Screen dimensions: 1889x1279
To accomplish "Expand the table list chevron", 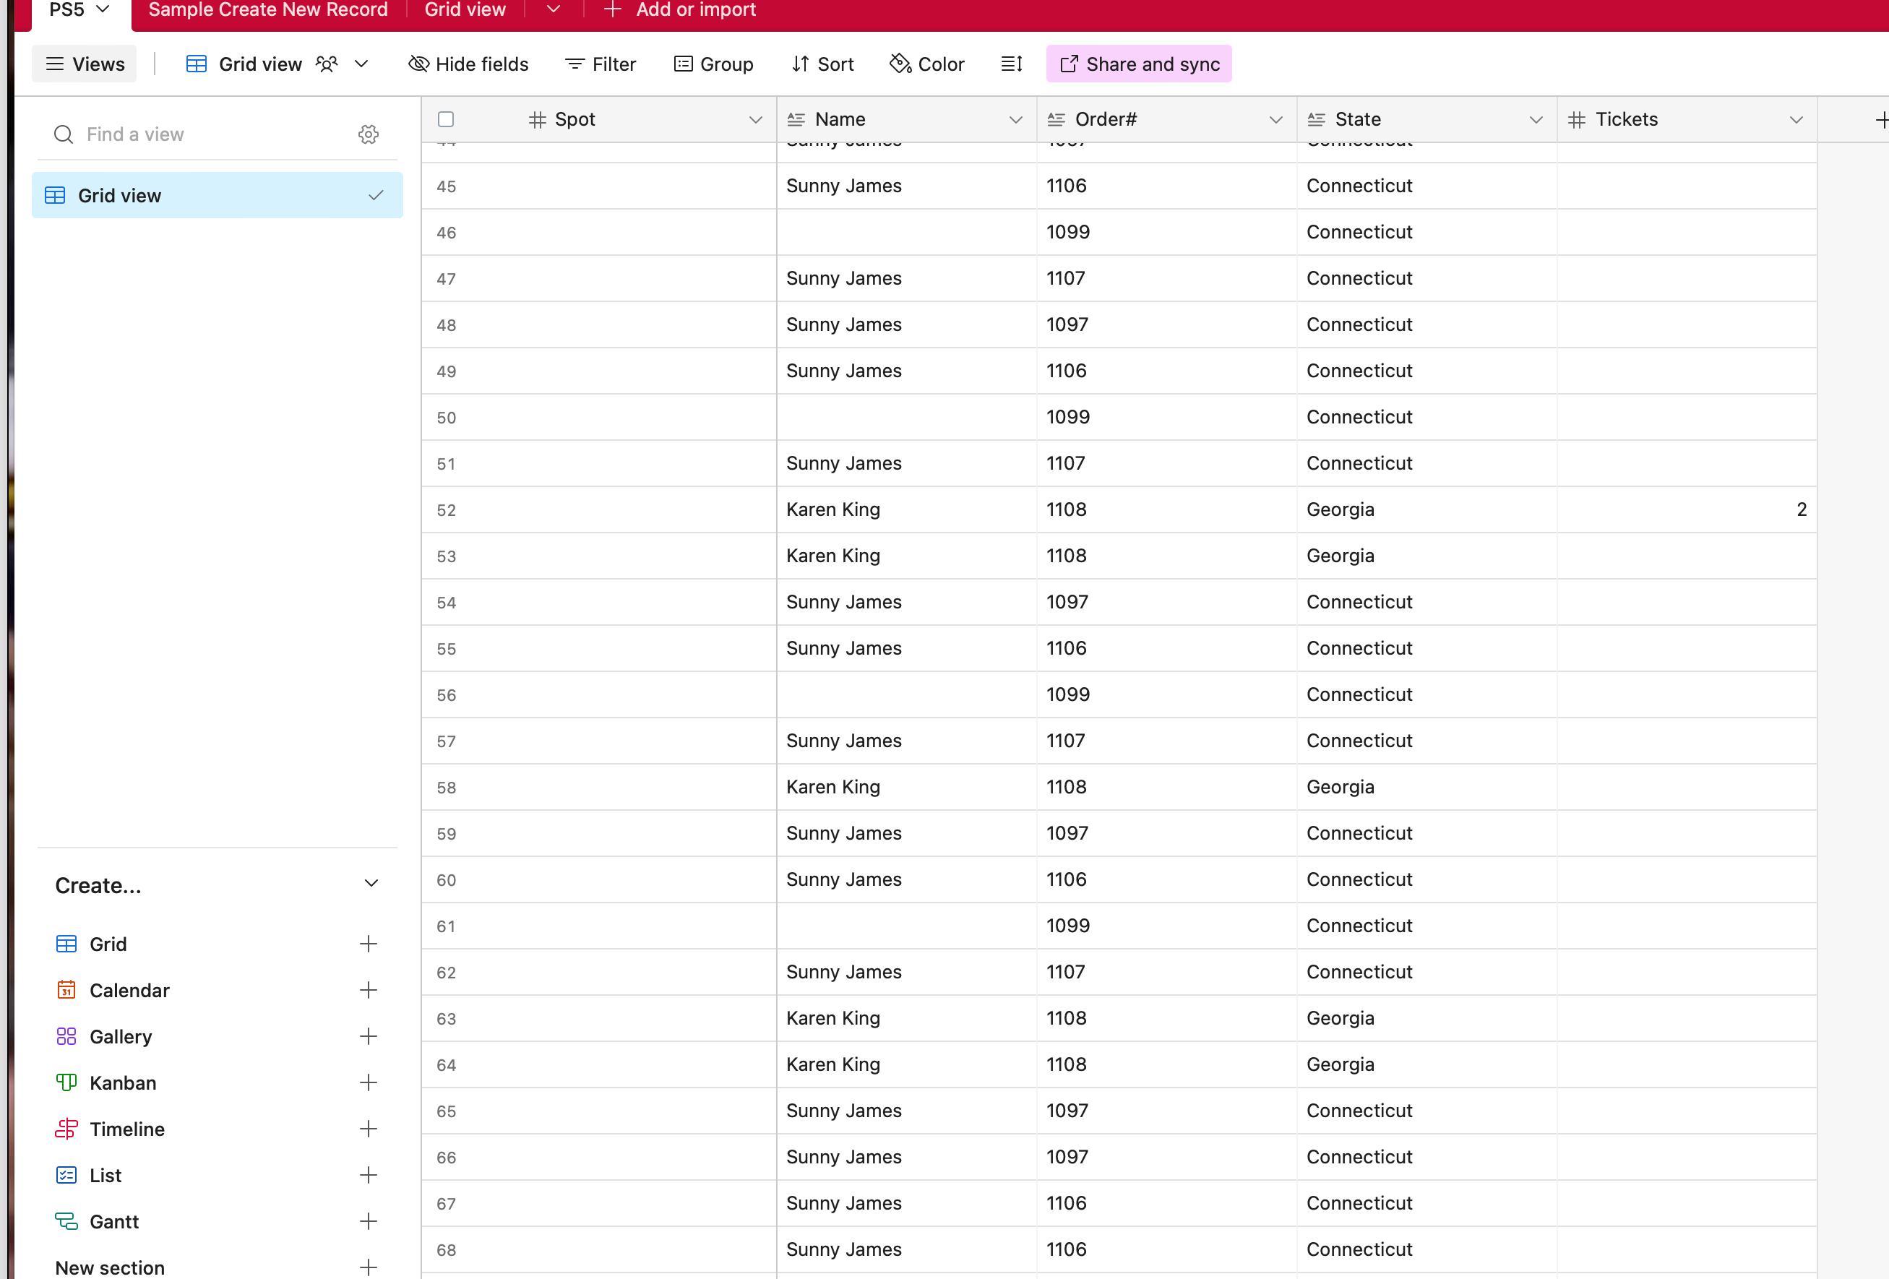I will (x=554, y=9).
